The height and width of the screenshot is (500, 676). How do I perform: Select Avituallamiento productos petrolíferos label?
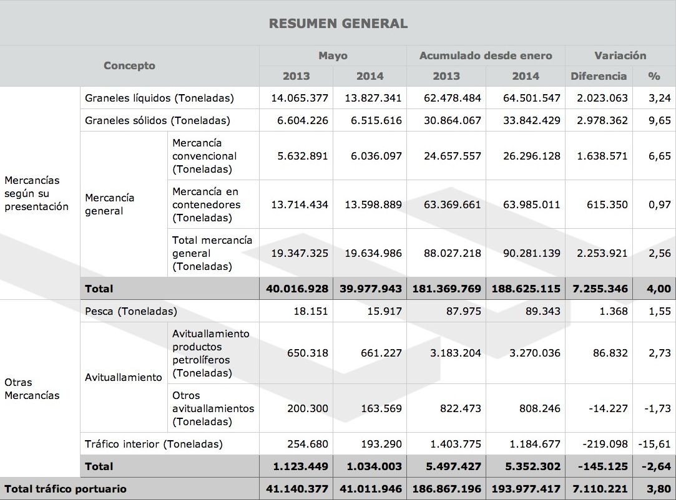[x=210, y=353]
